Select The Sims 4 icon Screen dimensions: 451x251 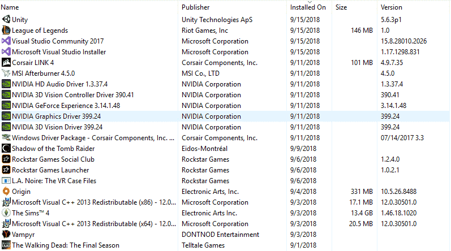tap(6, 213)
